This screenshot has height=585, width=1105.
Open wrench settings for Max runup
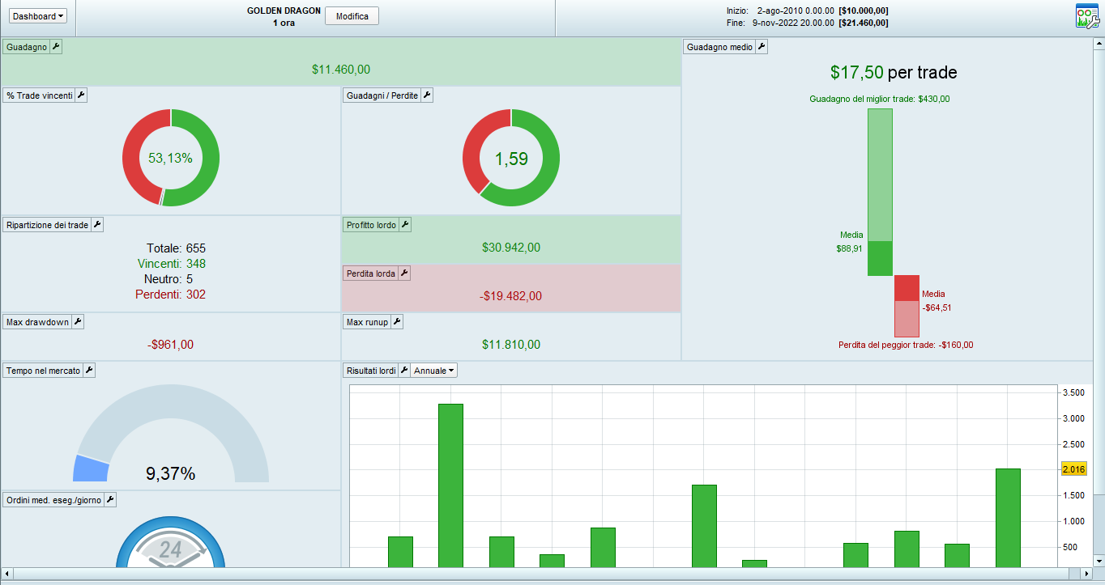click(397, 322)
